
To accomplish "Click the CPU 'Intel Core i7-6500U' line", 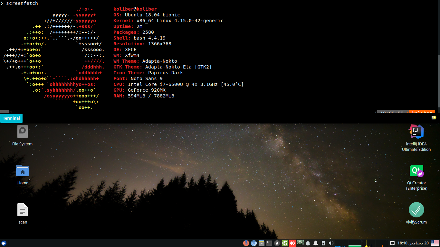I will click(x=178, y=84).
